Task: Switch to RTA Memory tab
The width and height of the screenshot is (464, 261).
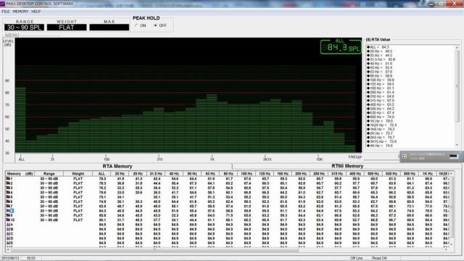Action: click(x=117, y=166)
